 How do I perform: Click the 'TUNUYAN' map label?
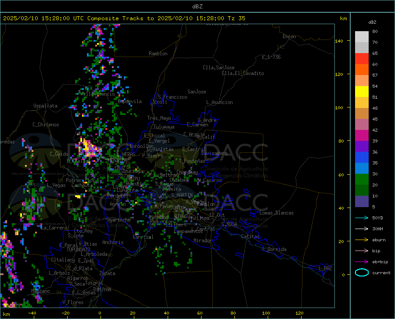pos(102,289)
